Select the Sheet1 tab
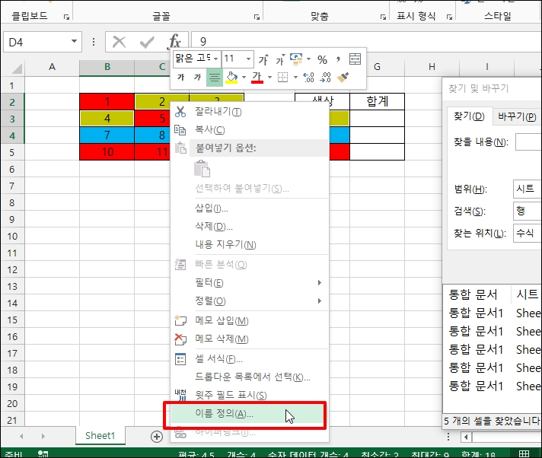Screen dimensions: 542x458 pos(100,435)
